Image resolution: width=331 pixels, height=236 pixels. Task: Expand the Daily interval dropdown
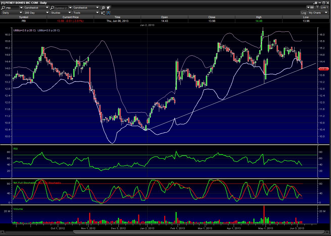pyautogui.click(x=12, y=13)
